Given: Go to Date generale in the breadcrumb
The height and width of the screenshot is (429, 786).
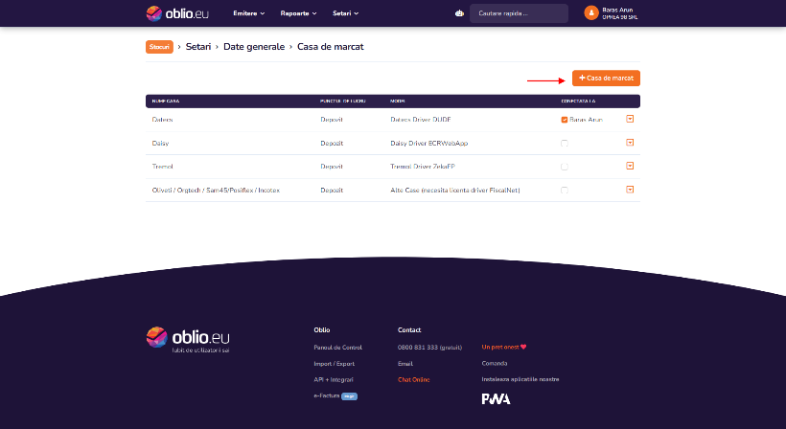Looking at the screenshot, I should [254, 47].
